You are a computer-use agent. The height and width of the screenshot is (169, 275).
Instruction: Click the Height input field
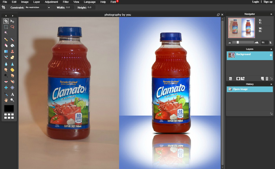click(x=91, y=8)
